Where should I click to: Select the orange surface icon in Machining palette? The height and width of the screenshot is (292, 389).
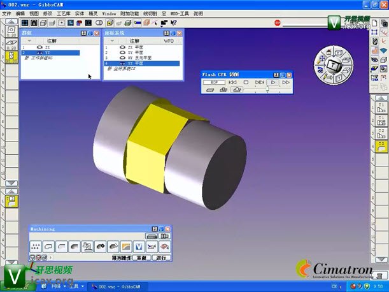coord(126,247)
